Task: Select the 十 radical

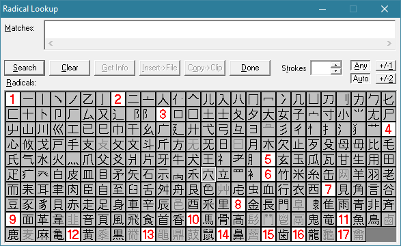Action: pyautogui.click(x=27, y=114)
